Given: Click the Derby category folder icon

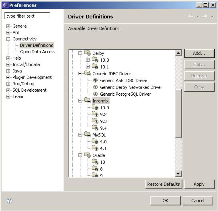Looking at the screenshot, I should point(88,52).
